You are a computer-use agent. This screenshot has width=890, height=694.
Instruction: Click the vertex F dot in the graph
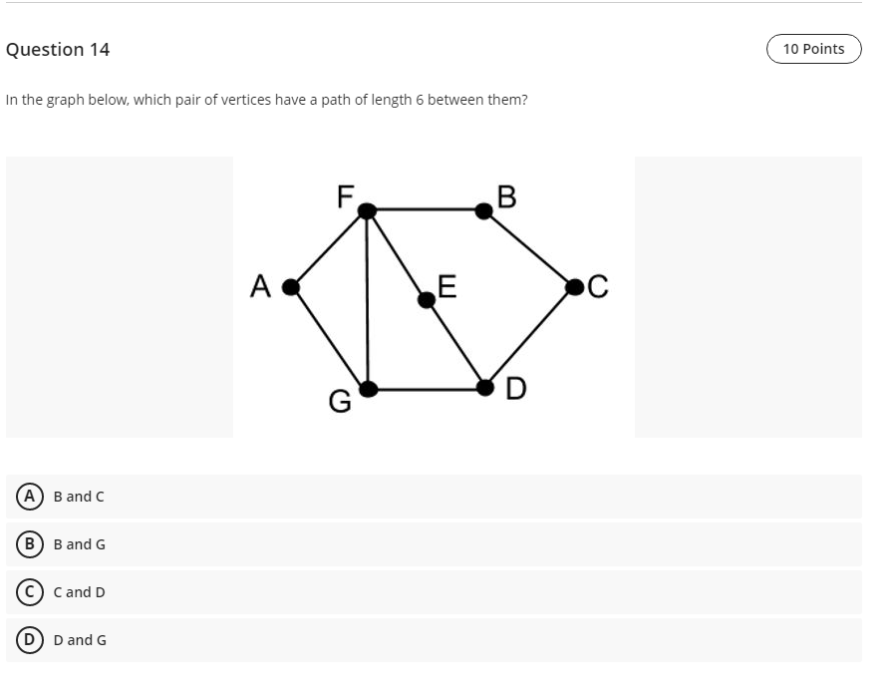(x=366, y=210)
